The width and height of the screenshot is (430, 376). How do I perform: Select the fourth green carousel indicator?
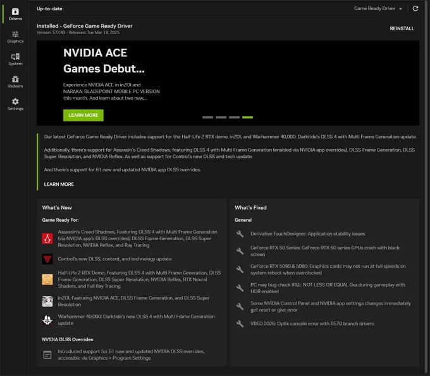[248, 118]
